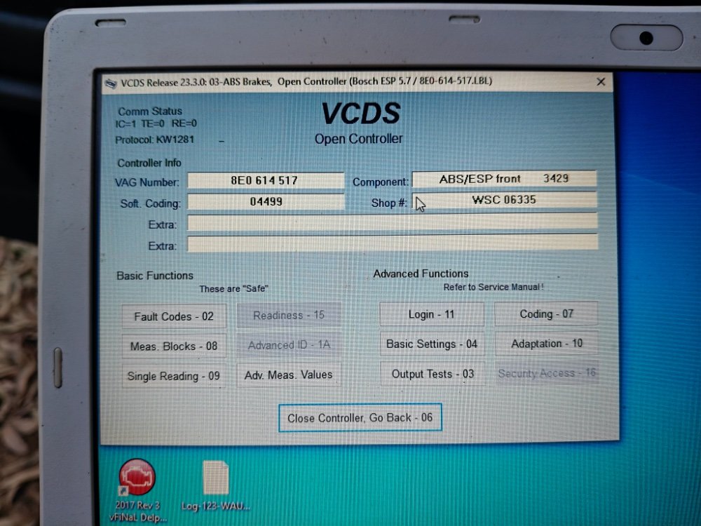Open Basic Settings - 04
Image resolution: width=701 pixels, height=526 pixels.
point(432,344)
